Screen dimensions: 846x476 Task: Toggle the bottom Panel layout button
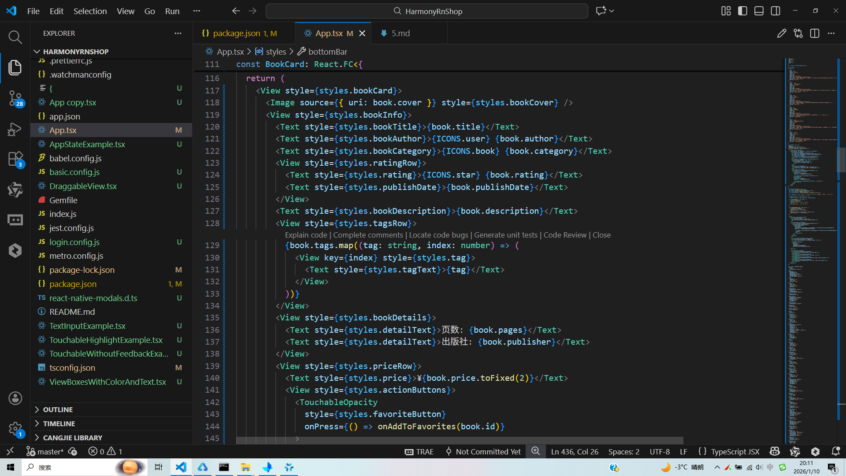click(759, 11)
